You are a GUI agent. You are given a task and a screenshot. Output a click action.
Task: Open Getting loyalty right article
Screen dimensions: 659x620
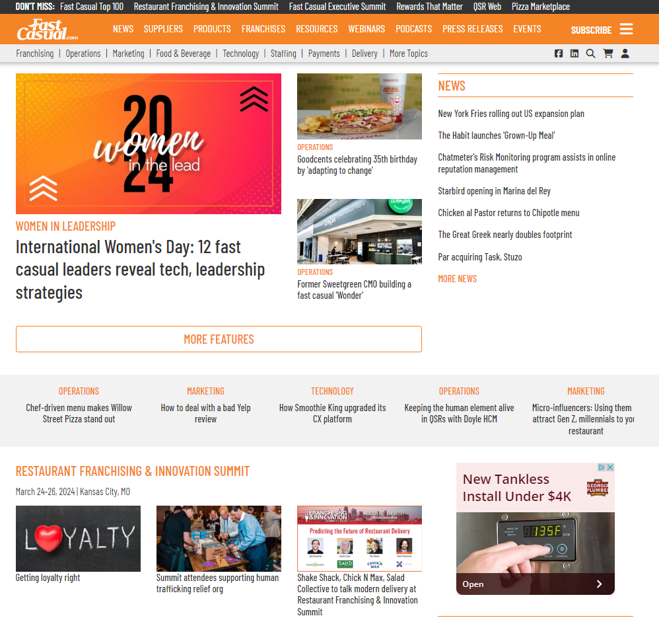coord(48,578)
